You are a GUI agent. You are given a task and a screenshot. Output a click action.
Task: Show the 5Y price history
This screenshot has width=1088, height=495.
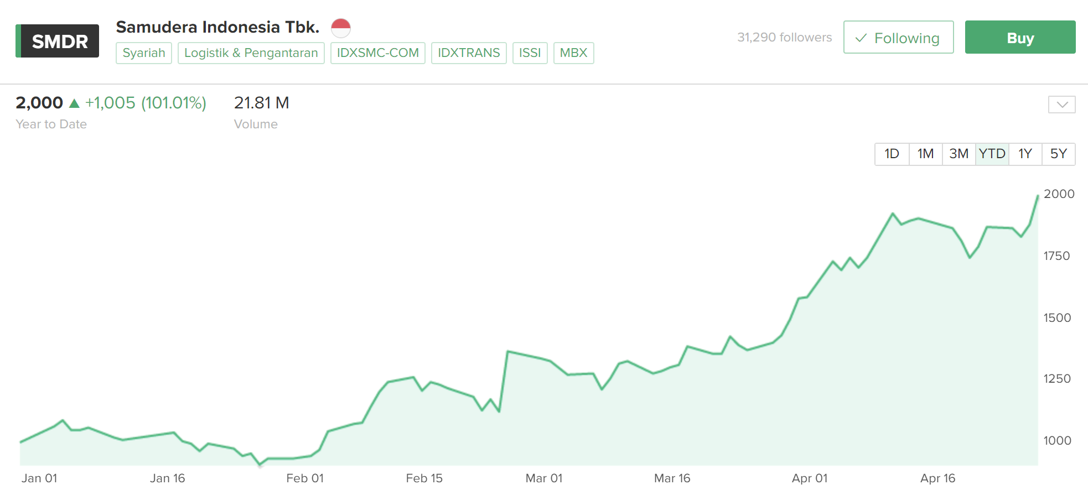tap(1058, 154)
